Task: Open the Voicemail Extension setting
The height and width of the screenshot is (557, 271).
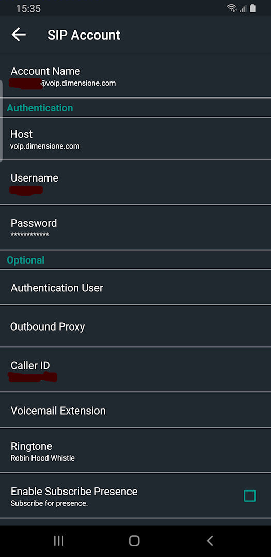Action: [x=135, y=411]
